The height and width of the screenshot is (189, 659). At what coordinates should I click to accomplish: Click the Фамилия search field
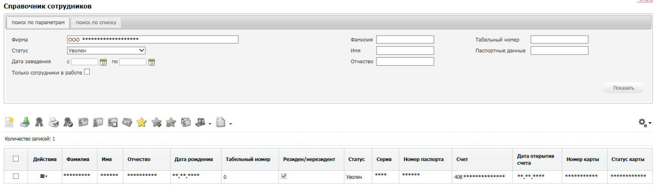pyautogui.click(x=405, y=39)
